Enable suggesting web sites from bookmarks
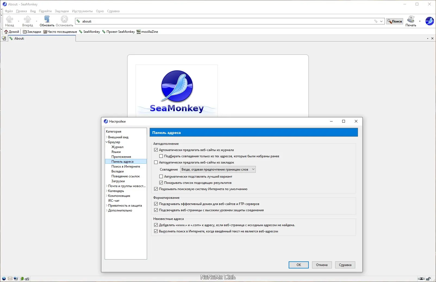This screenshot has width=436, height=282. click(156, 162)
